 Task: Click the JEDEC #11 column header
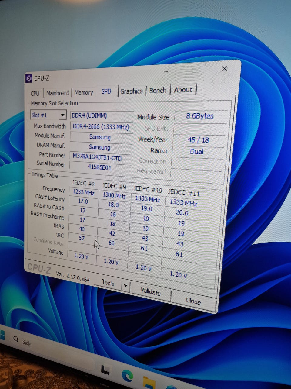[x=184, y=192]
